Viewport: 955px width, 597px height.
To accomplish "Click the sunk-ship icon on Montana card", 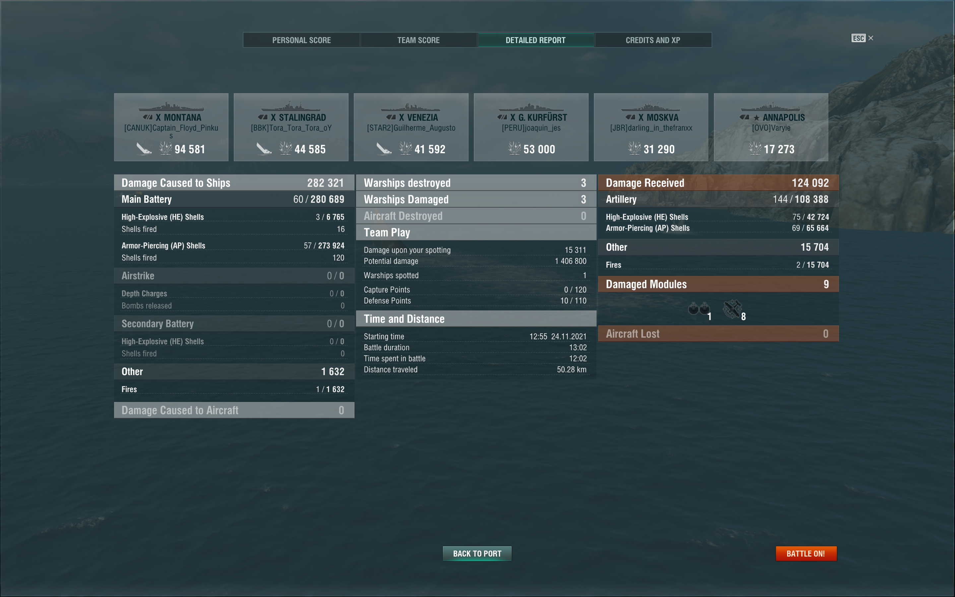I will pos(144,149).
